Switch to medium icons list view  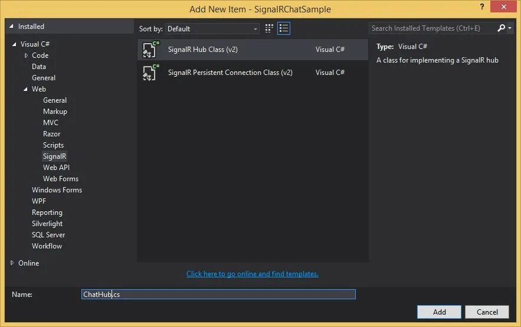(284, 28)
